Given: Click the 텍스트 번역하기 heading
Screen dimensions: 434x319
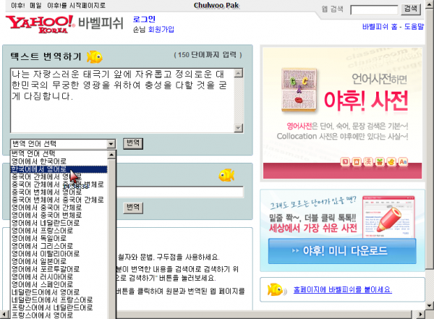Looking at the screenshot, I should click(x=46, y=56).
